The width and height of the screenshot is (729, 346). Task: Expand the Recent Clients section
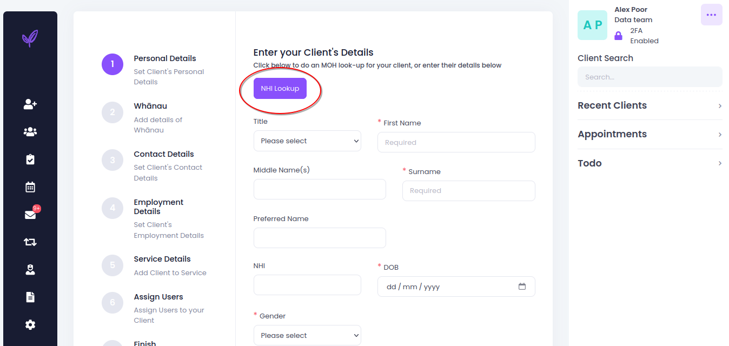650,105
